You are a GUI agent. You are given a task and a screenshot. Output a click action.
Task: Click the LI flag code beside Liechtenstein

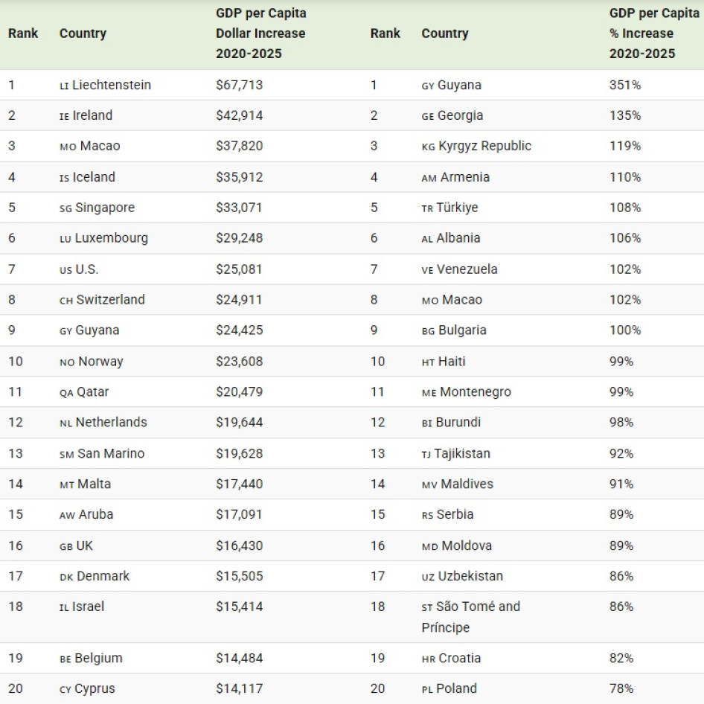pyautogui.click(x=64, y=86)
